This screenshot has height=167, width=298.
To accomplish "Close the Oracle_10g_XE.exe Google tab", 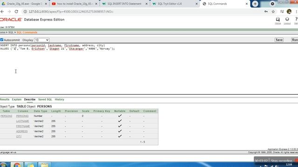I will [46, 4].
